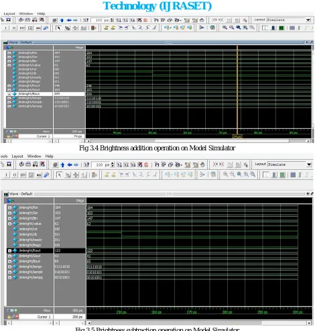Open the Layout menu in the Fig 3.5 window
Image resolution: width=317 pixels, height=331 pixels.
17,156
